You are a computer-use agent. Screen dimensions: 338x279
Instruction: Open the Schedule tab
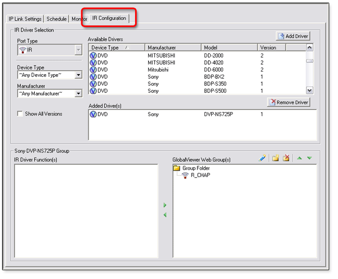click(57, 19)
